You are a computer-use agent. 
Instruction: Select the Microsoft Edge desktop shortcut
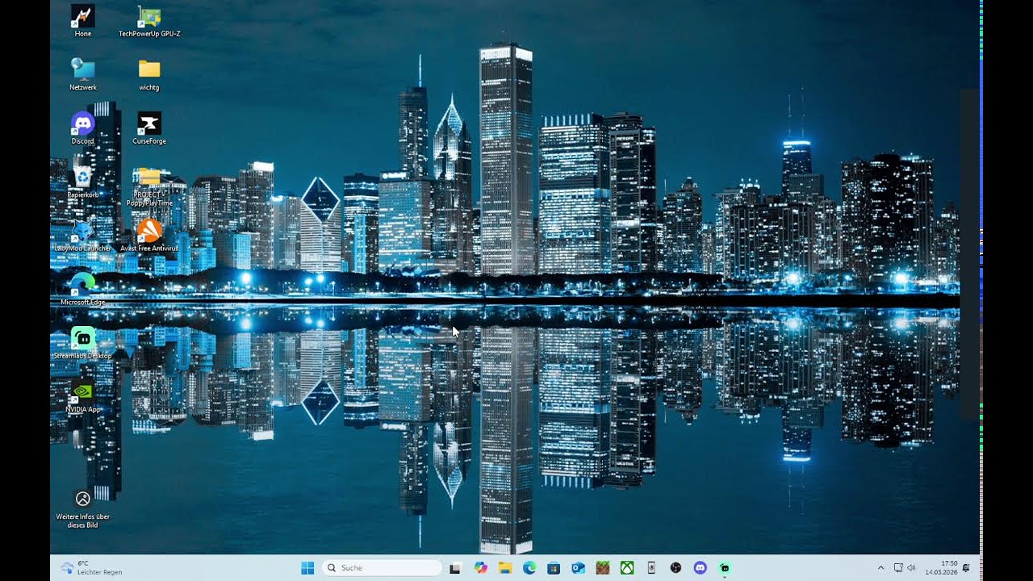coord(83,289)
